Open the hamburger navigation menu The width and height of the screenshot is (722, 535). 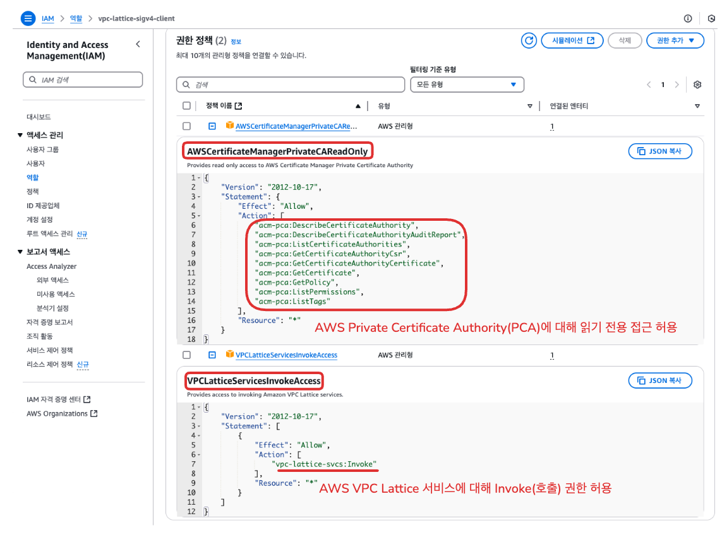point(28,18)
